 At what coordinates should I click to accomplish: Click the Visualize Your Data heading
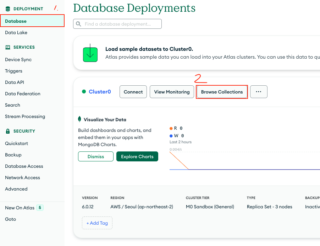[105, 120]
